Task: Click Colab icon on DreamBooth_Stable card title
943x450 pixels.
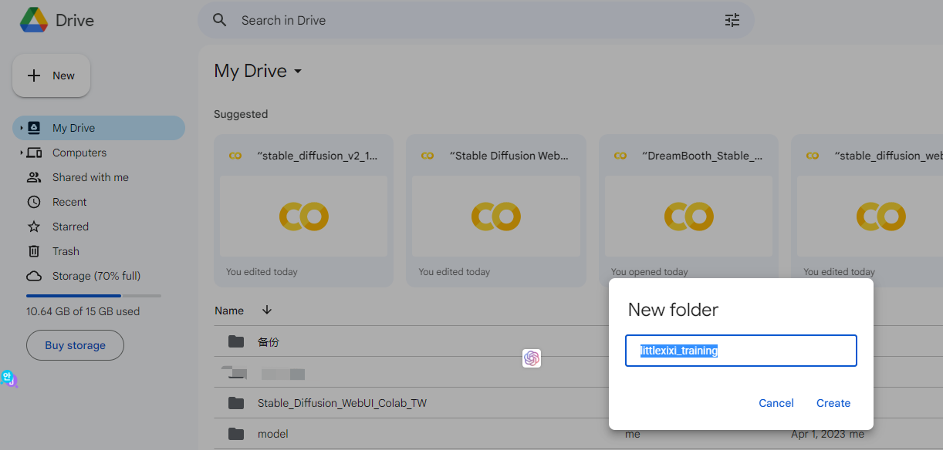Action: point(620,156)
